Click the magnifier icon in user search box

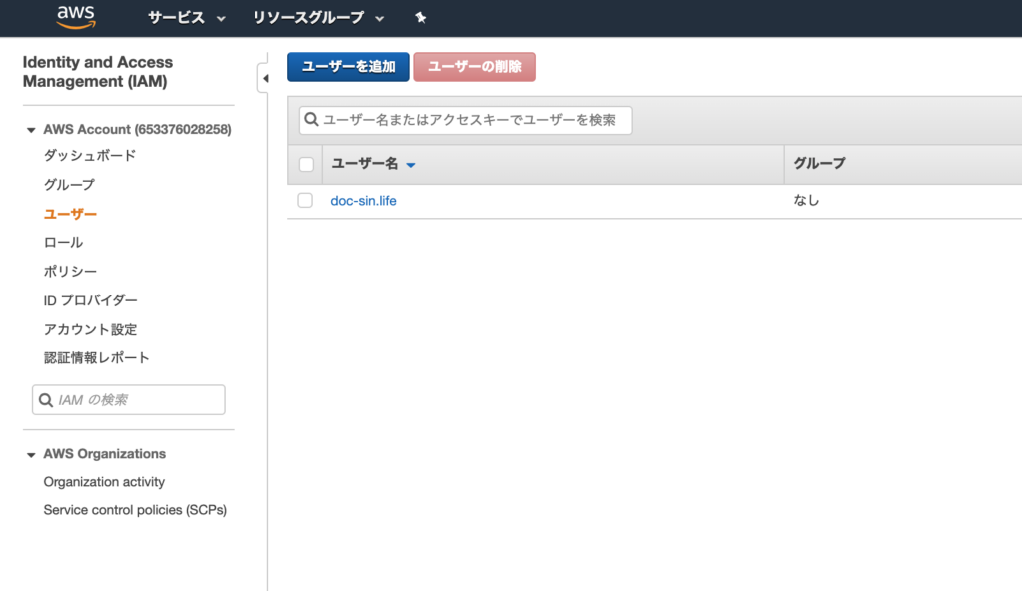pos(311,120)
